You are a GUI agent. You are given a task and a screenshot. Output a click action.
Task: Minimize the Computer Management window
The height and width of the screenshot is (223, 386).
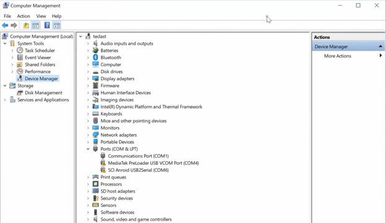pos(340,6)
